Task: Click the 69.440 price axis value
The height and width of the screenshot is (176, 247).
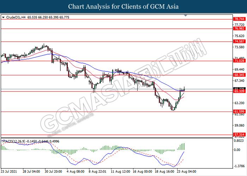Action: pos(240,69)
